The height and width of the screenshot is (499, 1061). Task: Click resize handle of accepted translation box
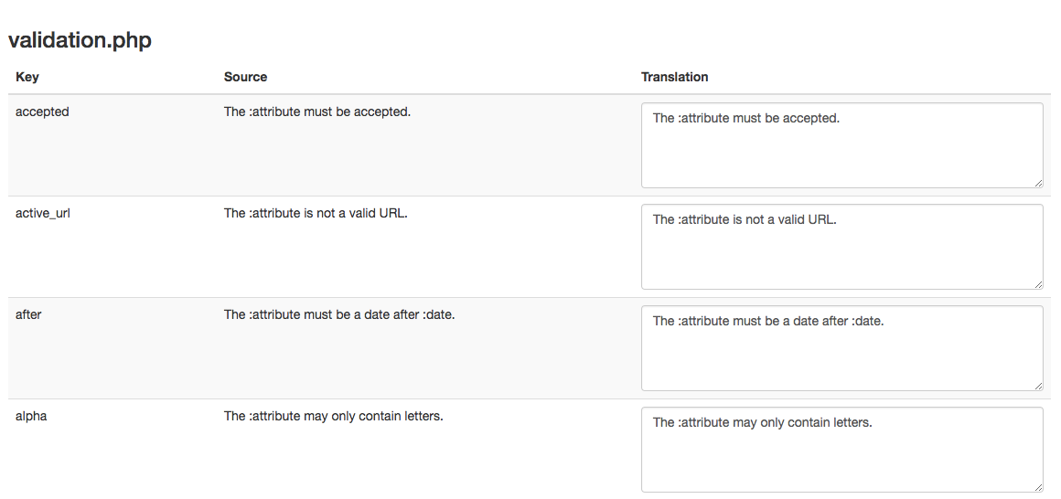click(1038, 183)
